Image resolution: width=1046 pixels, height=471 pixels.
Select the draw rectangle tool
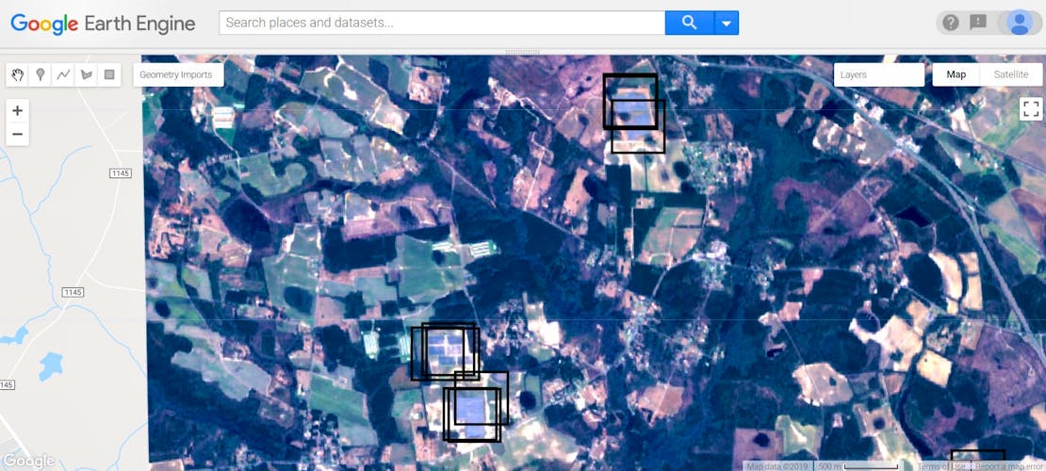[x=109, y=75]
